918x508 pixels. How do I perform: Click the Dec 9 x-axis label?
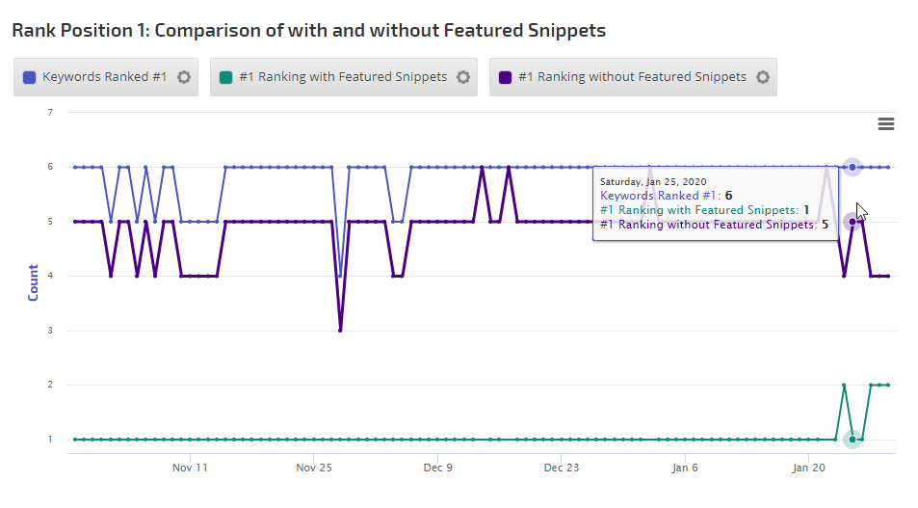coord(437,468)
